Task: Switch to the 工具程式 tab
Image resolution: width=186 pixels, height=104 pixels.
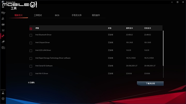Action: coord(38,15)
